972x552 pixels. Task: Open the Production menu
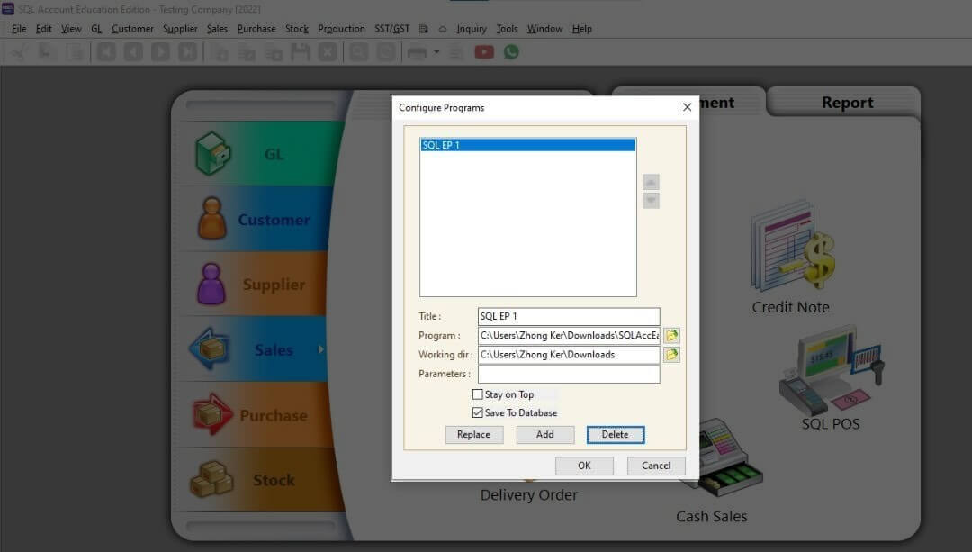coord(342,29)
